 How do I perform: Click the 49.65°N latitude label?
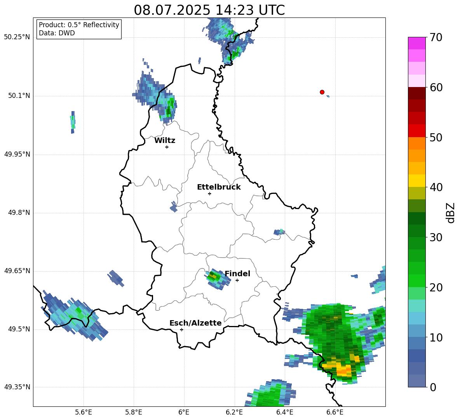(17, 271)
